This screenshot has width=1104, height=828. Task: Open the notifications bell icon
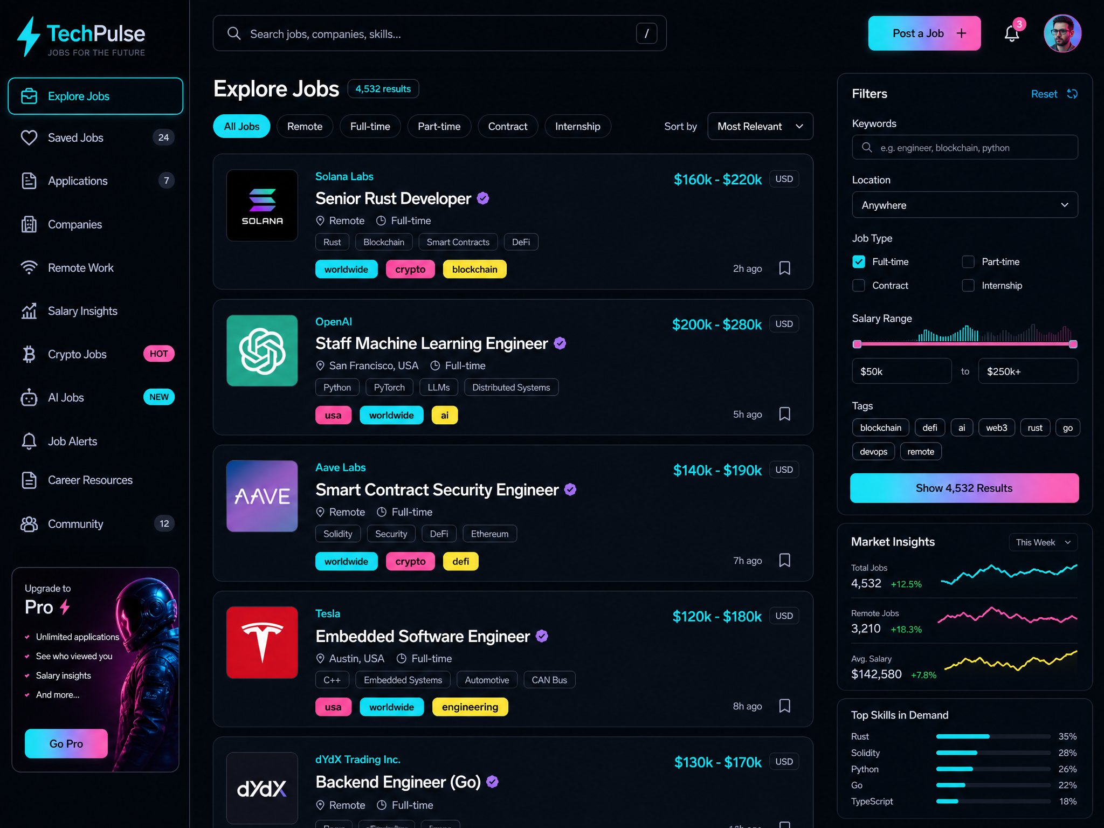point(1011,33)
